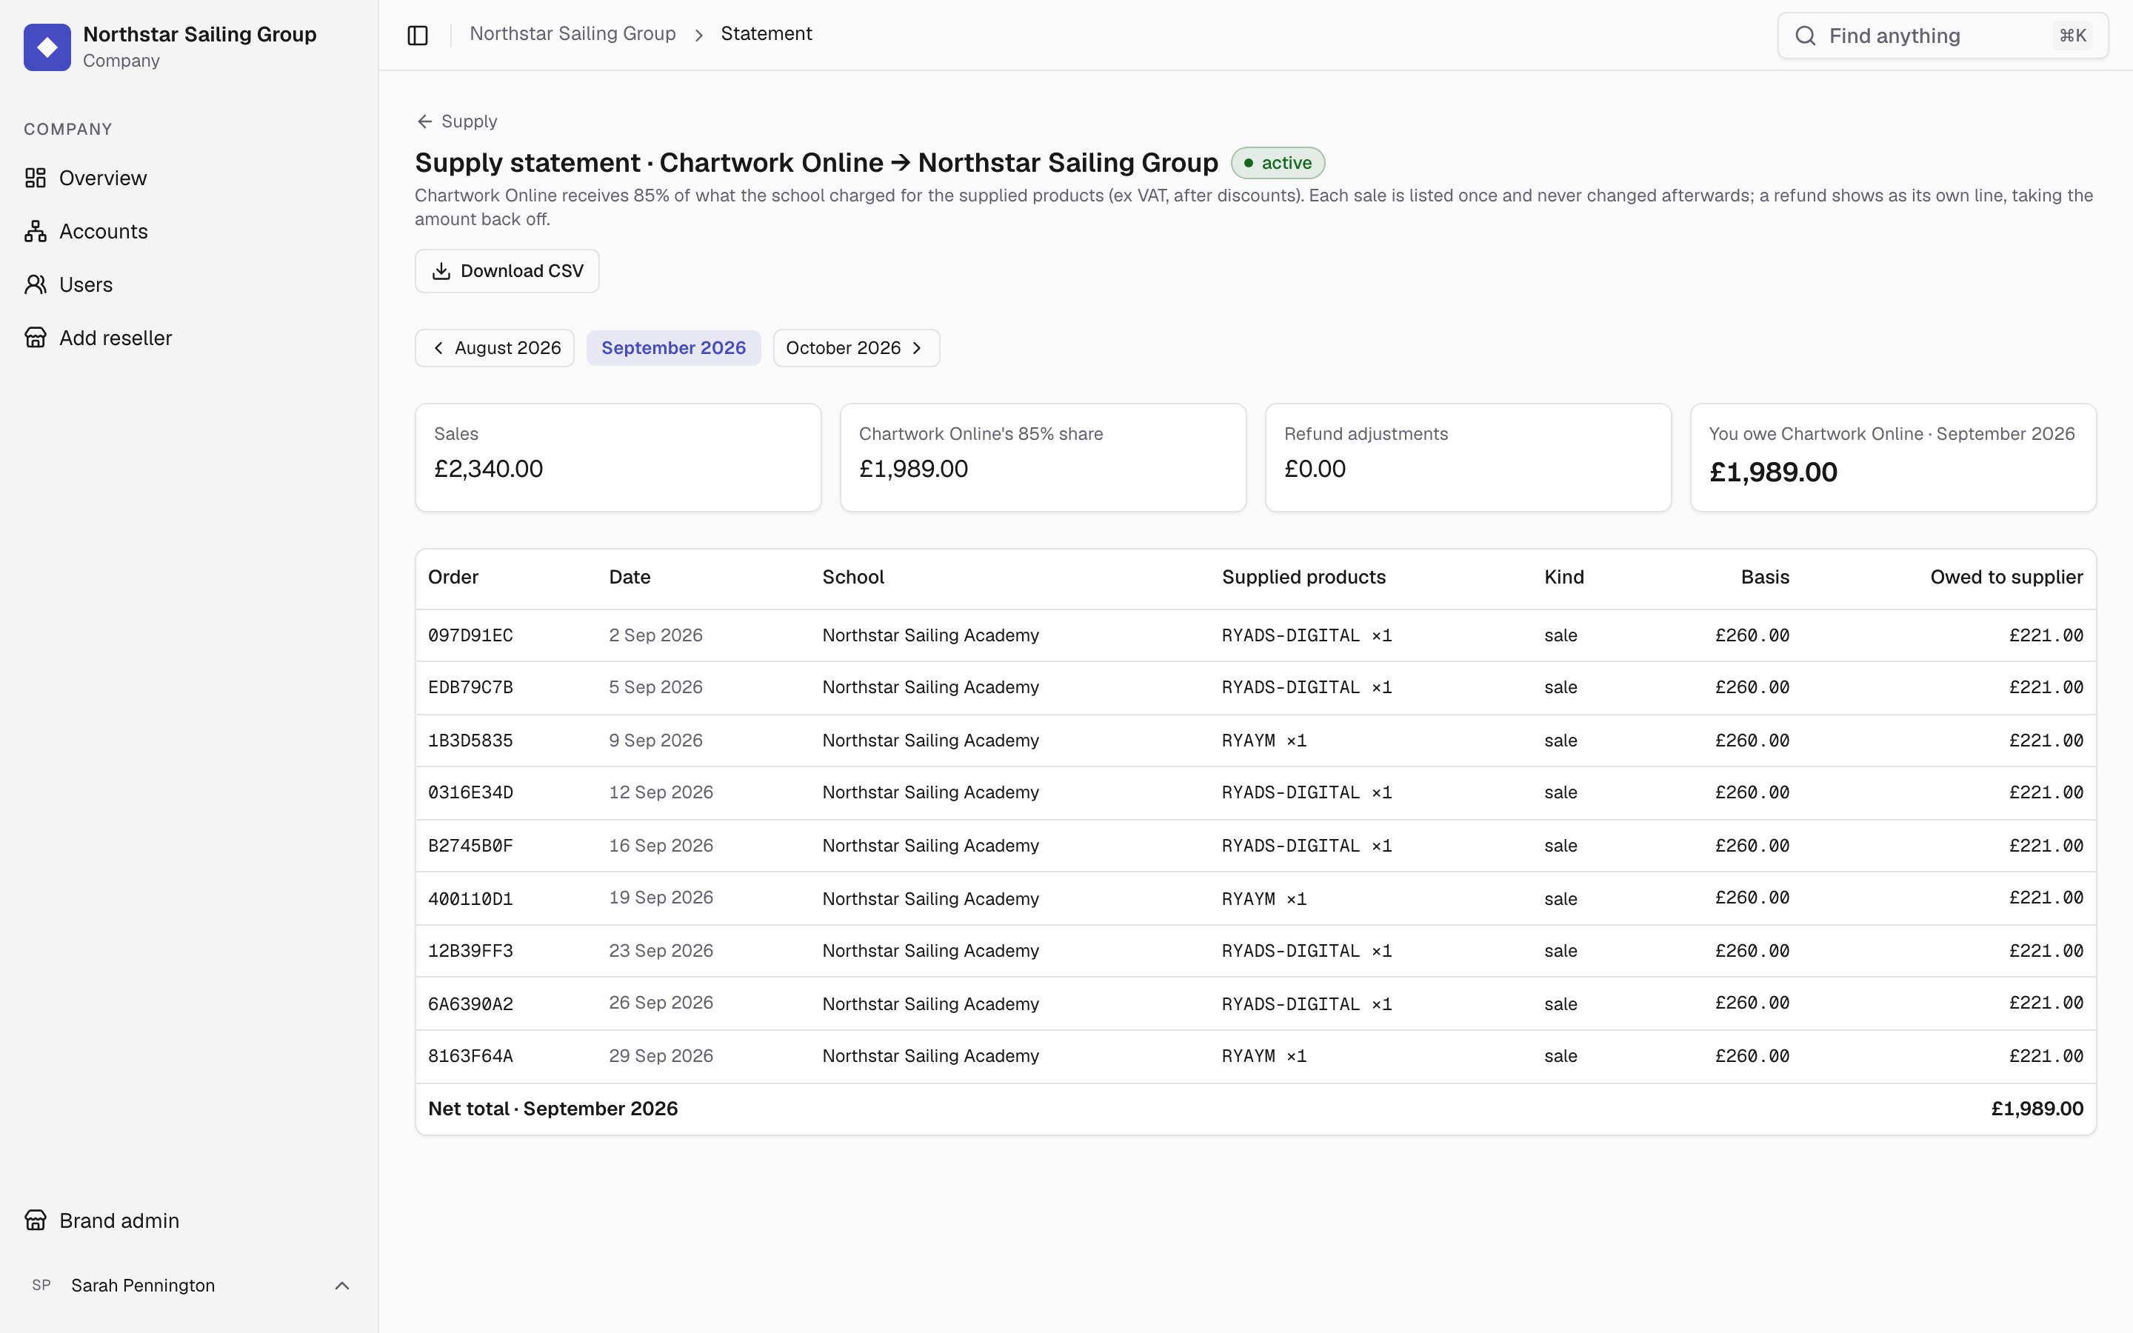Viewport: 2133px width, 1333px height.
Task: Click the download icon in Download CSV
Action: [441, 270]
